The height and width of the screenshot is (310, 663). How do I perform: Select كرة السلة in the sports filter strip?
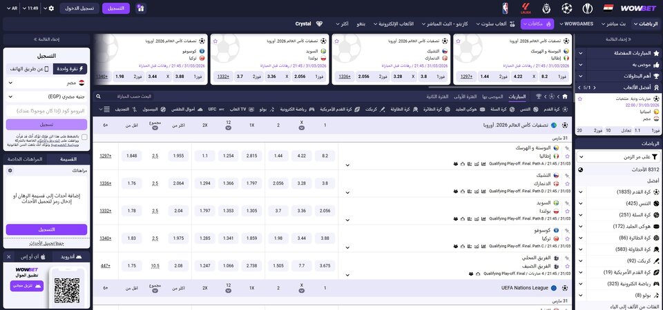[x=502, y=110]
